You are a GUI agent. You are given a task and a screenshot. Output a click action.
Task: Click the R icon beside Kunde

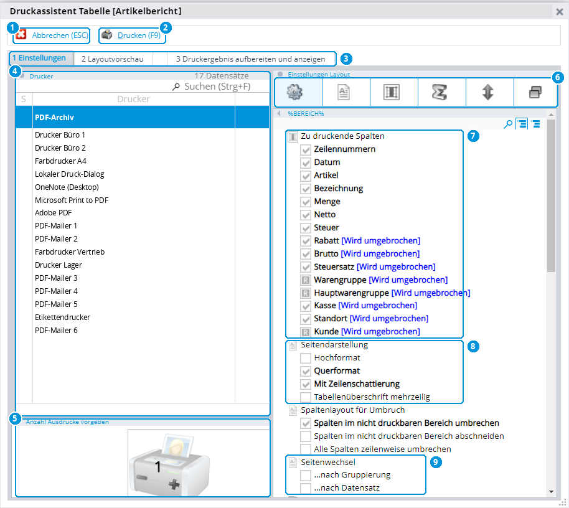tap(306, 332)
